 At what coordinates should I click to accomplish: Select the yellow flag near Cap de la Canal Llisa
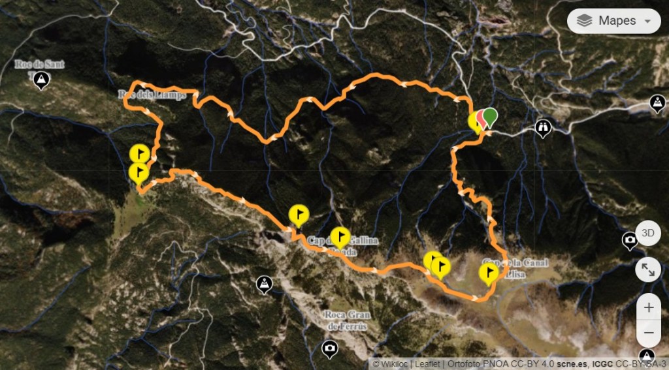click(x=489, y=273)
